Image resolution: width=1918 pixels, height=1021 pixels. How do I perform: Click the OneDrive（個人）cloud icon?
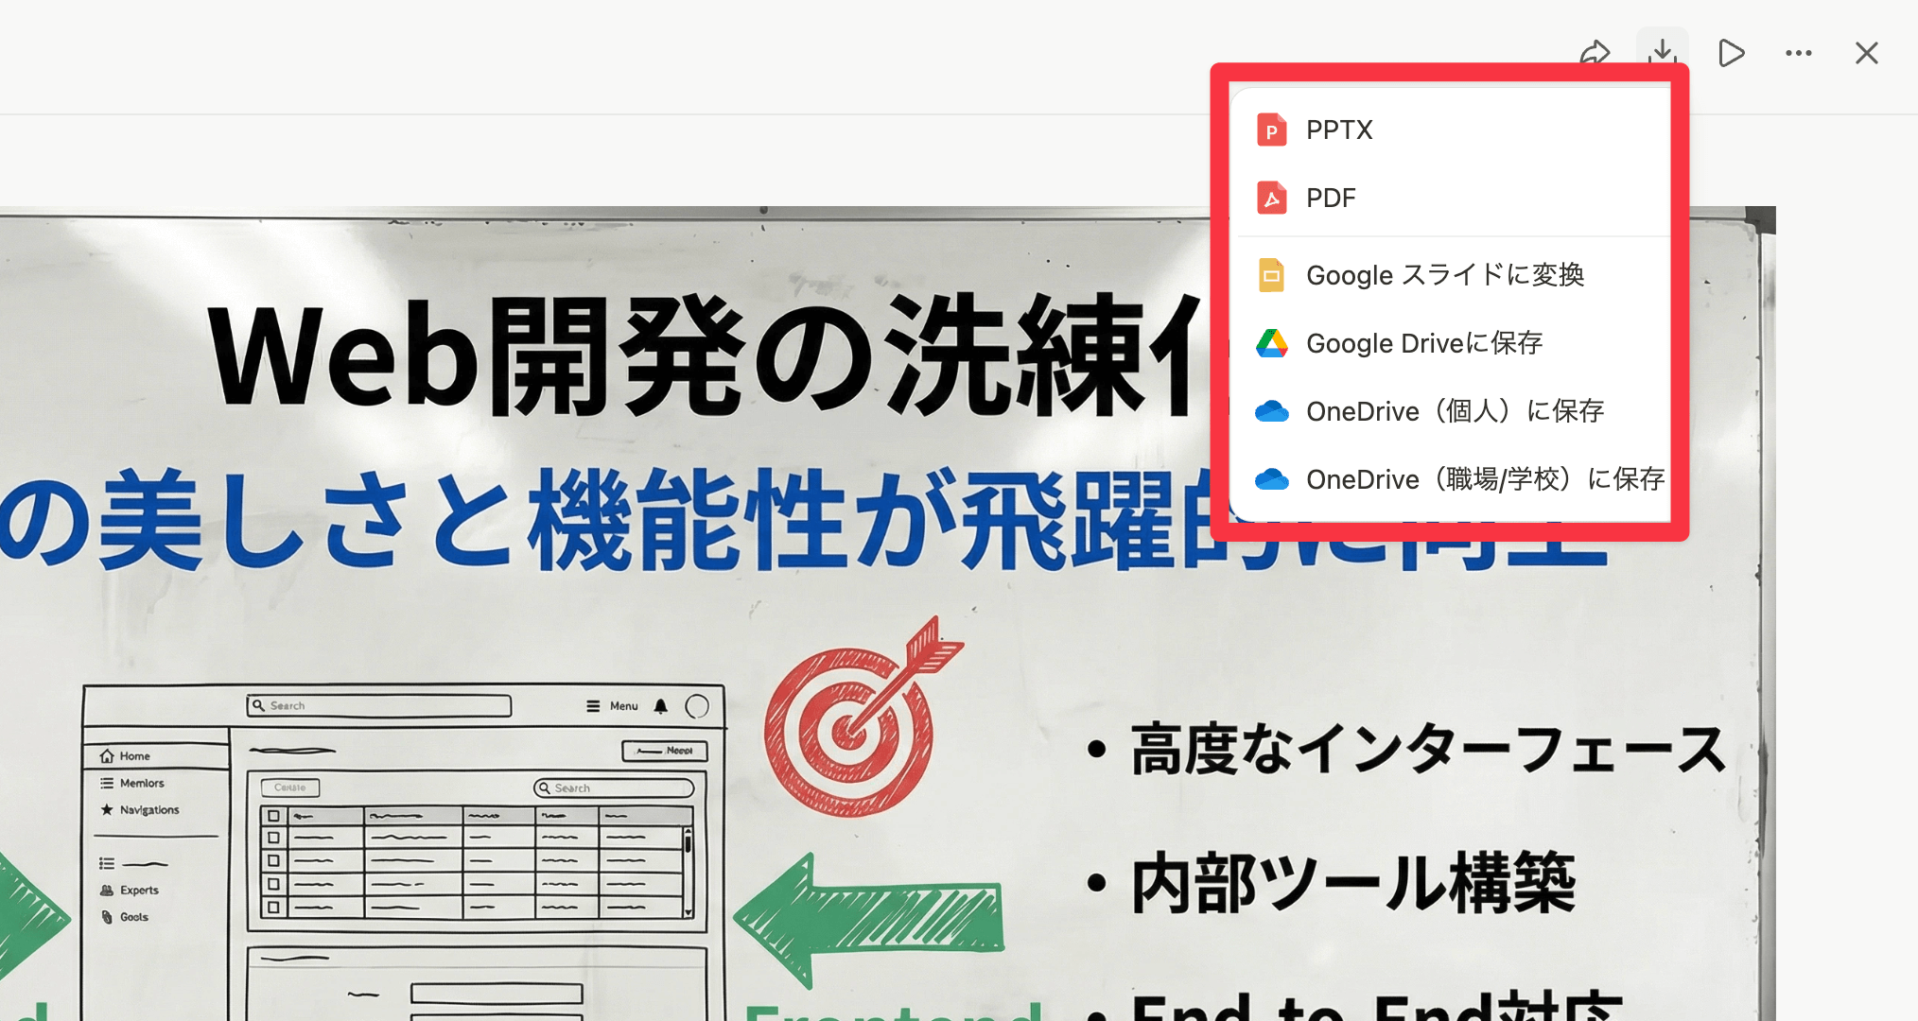coord(1272,411)
